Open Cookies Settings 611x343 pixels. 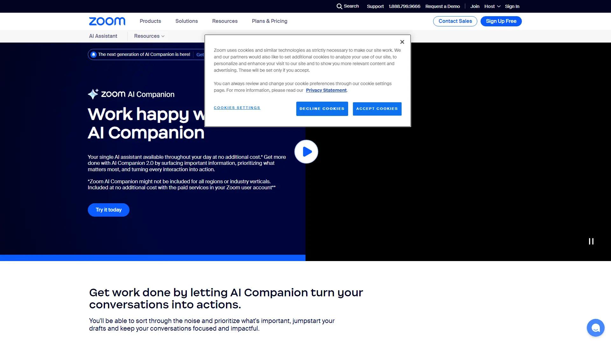click(x=237, y=107)
